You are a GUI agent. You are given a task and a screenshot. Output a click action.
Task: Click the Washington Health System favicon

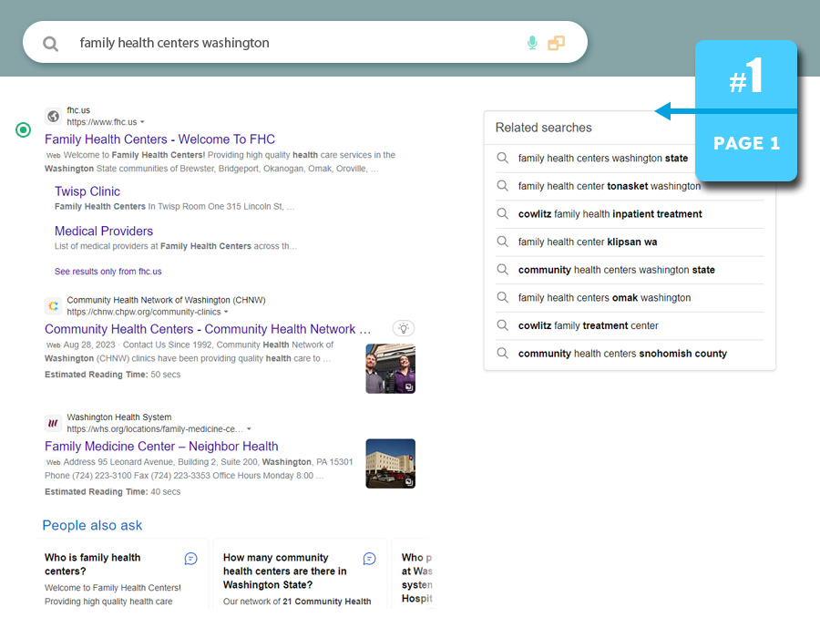[x=54, y=423]
